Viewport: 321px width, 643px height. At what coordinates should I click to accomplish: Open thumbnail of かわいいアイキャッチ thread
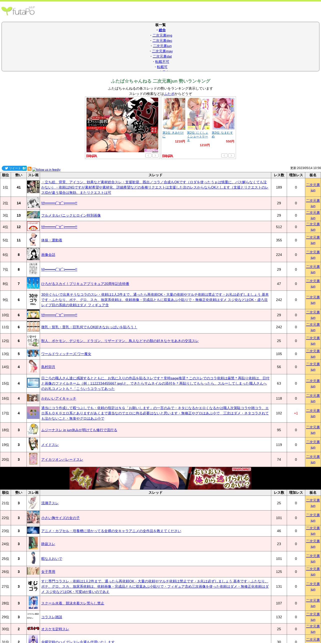(33, 398)
